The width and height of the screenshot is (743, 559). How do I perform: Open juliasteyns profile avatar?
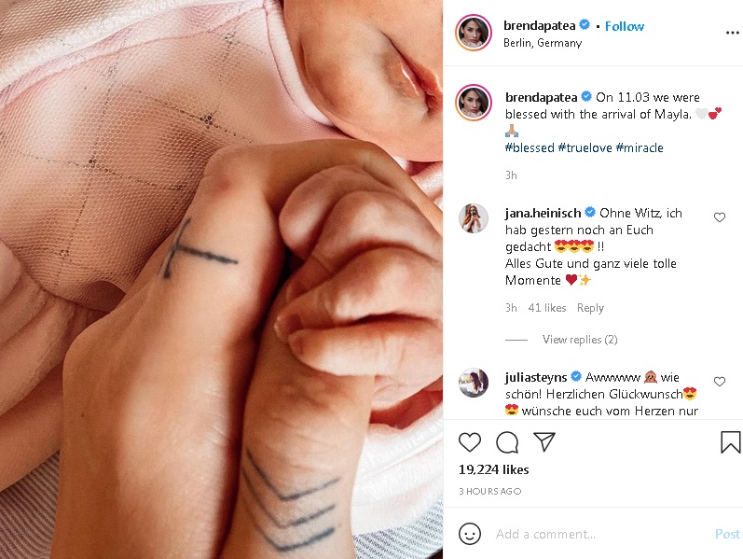click(474, 383)
